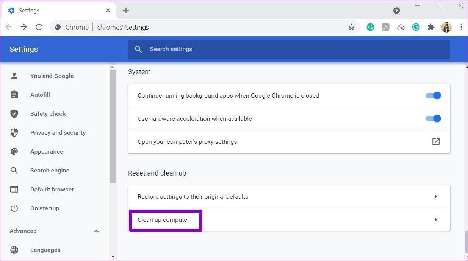Click the tab search dropdown circle icon

(x=397, y=11)
